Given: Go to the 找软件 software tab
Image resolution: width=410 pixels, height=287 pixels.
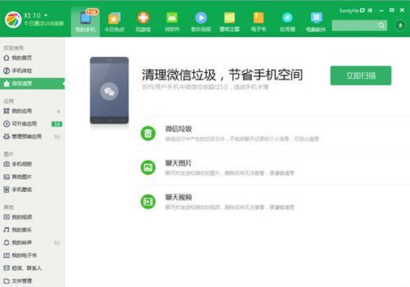Looking at the screenshot, I should click(x=172, y=21).
